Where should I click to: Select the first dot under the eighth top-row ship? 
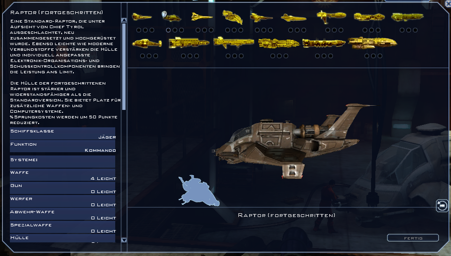(365, 30)
